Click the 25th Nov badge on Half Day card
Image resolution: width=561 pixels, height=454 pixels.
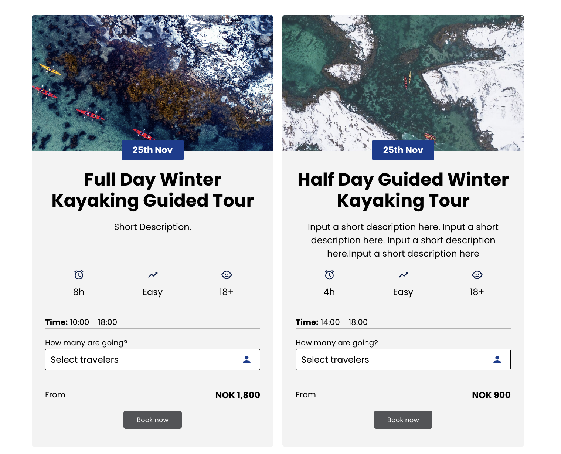point(403,150)
